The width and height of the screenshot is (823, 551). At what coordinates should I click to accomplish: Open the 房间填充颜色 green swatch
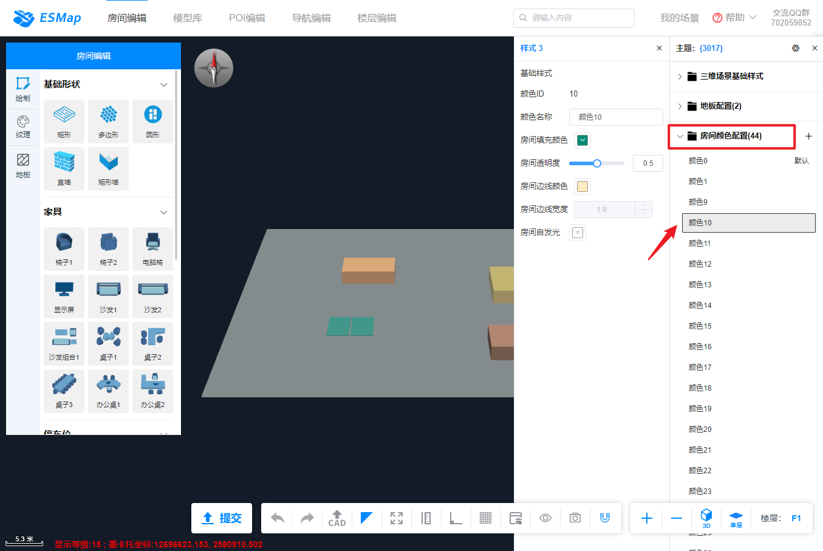coord(582,140)
